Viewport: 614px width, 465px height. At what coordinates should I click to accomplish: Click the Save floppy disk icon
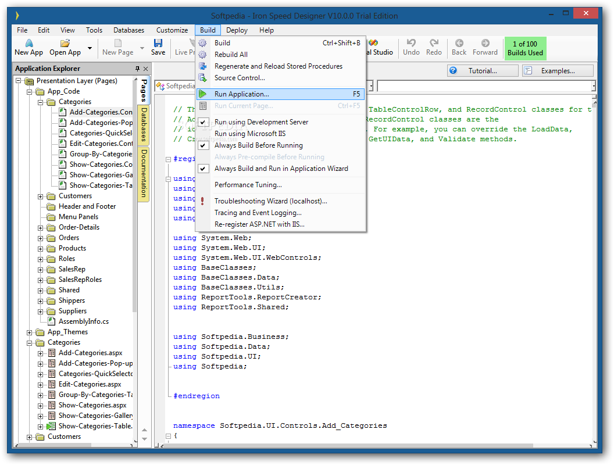(x=158, y=42)
